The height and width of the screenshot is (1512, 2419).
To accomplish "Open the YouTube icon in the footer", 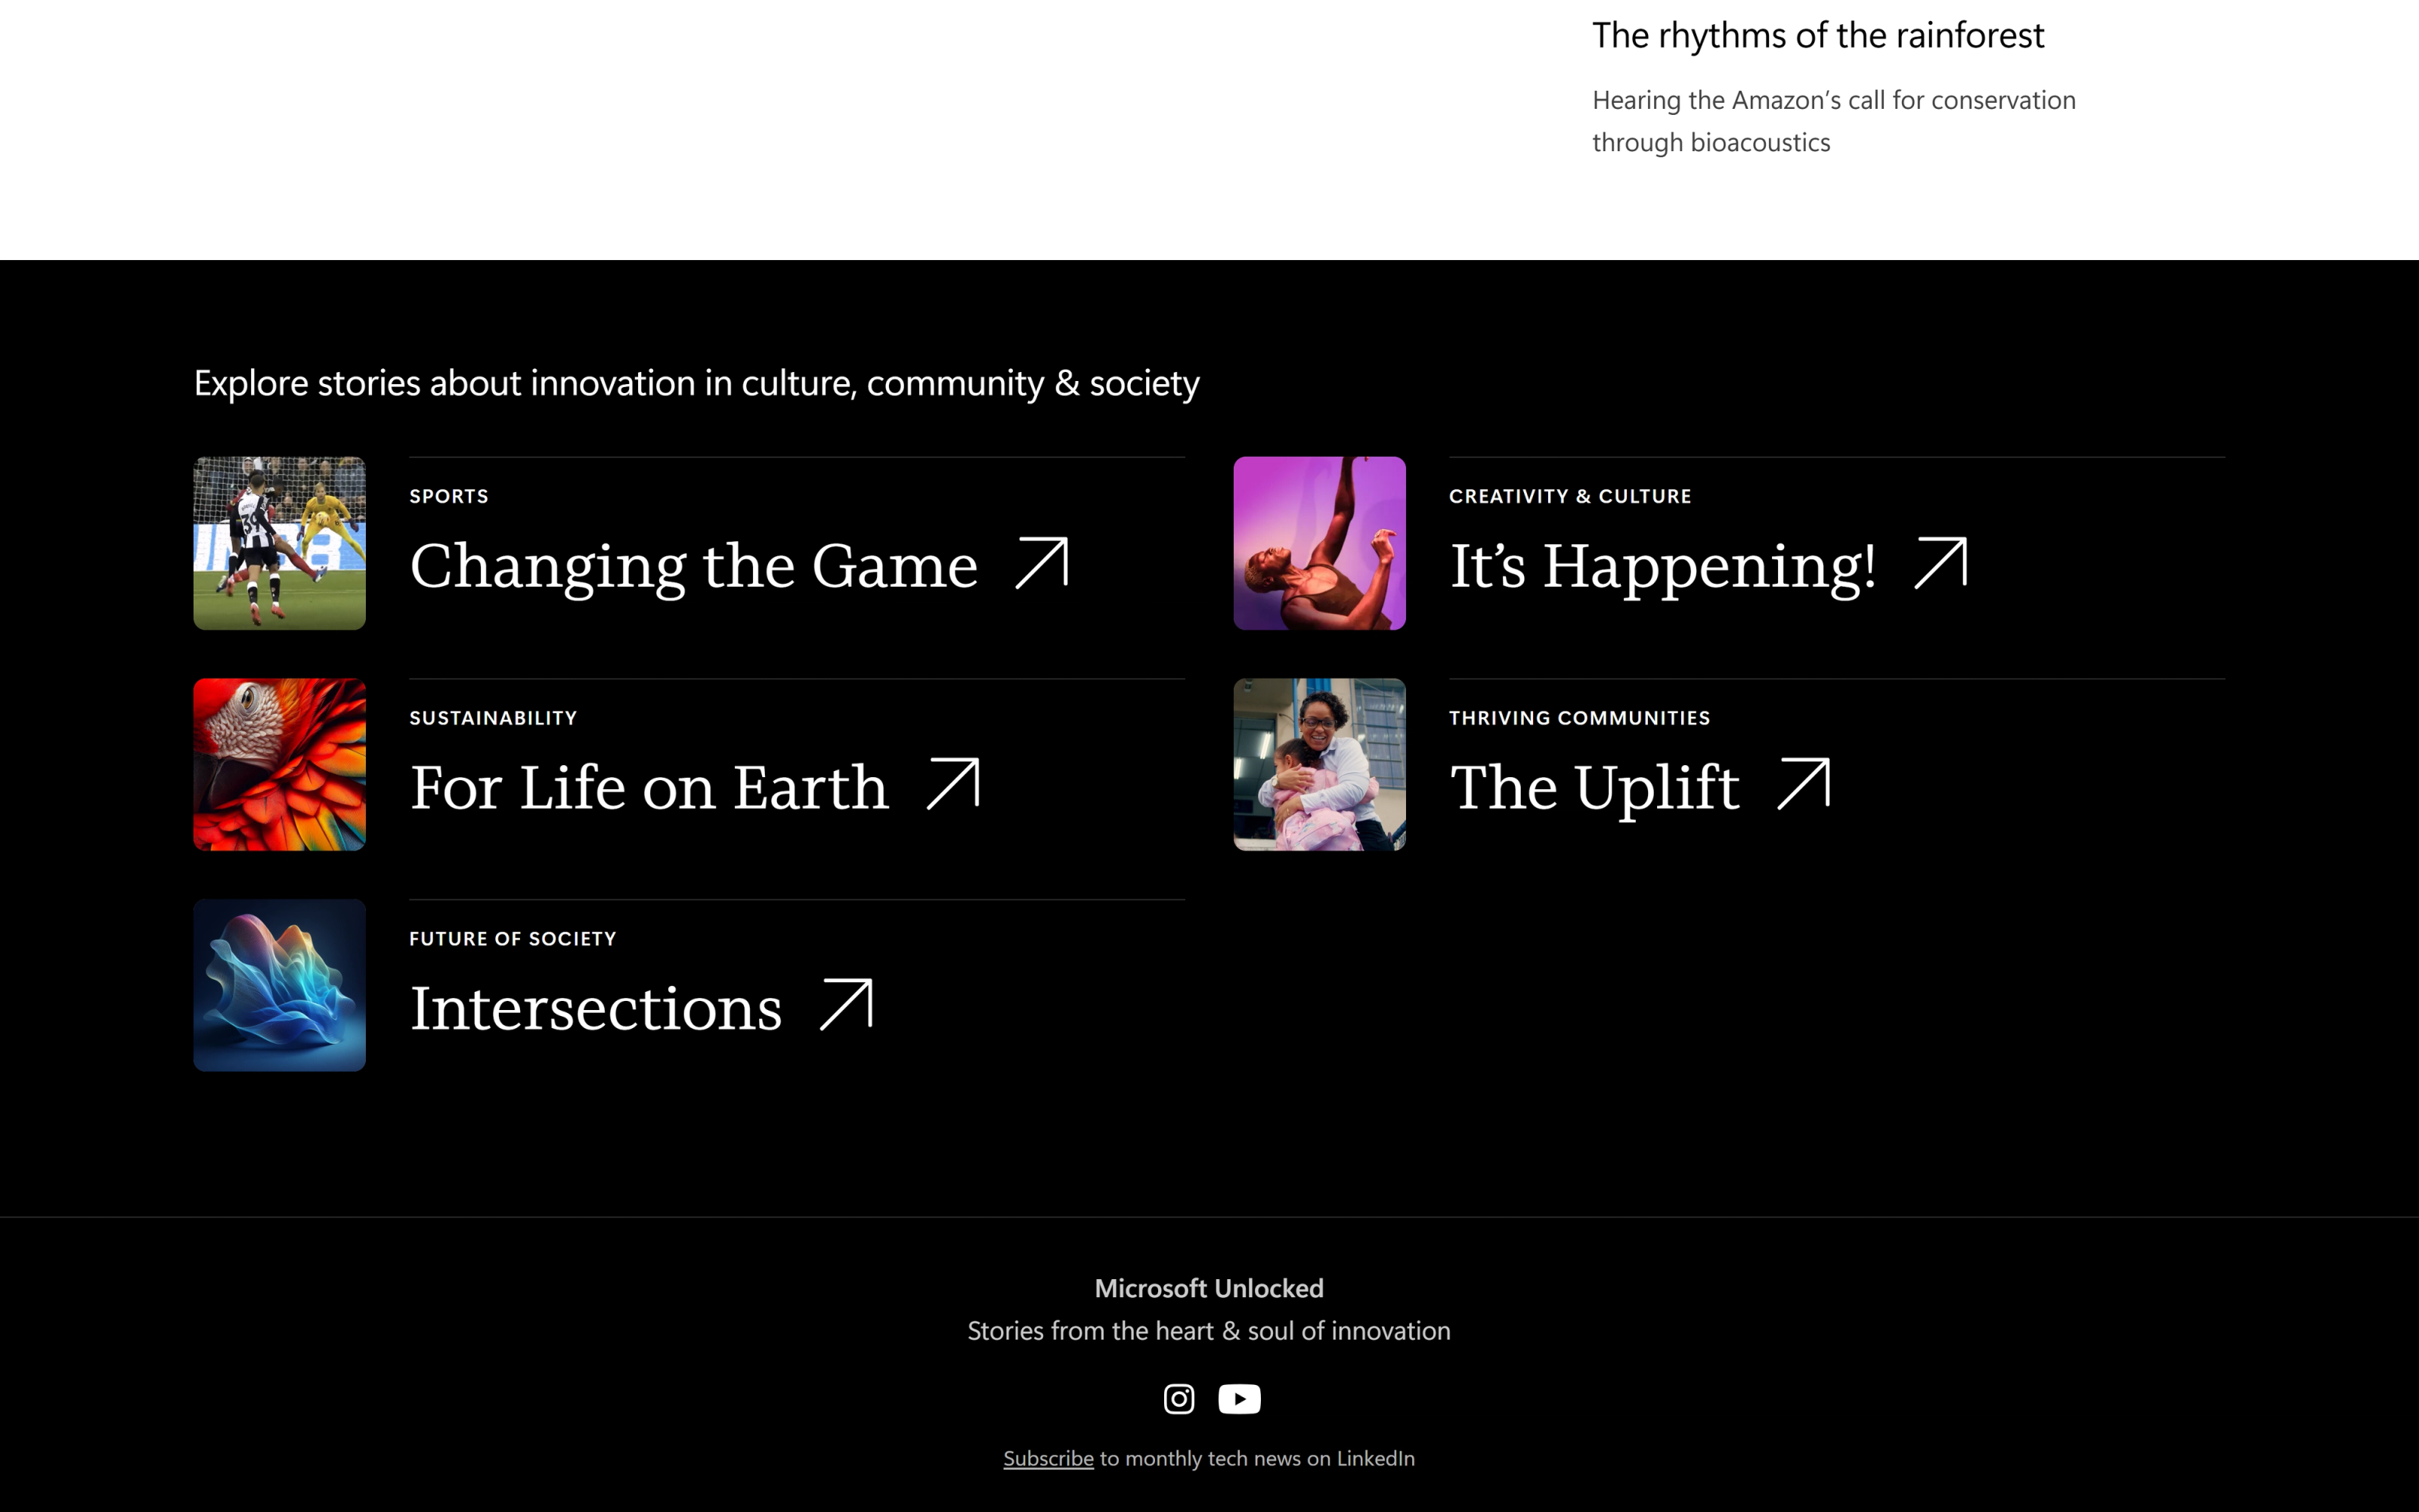I will click(x=1240, y=1398).
